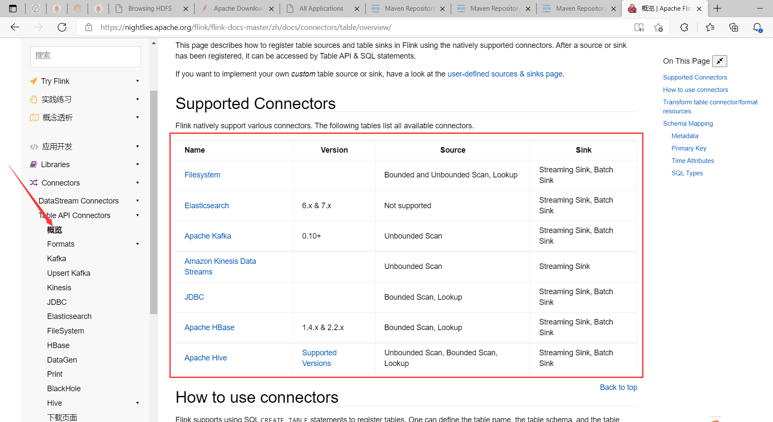
Task: Open the Collections icon
Action: [734, 27]
